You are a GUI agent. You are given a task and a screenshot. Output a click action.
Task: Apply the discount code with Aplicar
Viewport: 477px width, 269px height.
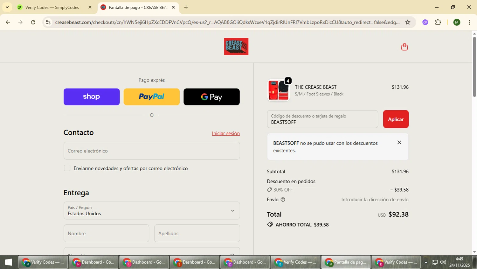pos(396,119)
